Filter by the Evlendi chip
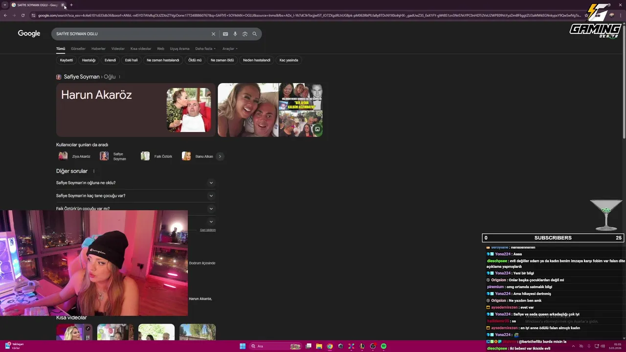Screen dimensions: 626x352 click(110, 60)
